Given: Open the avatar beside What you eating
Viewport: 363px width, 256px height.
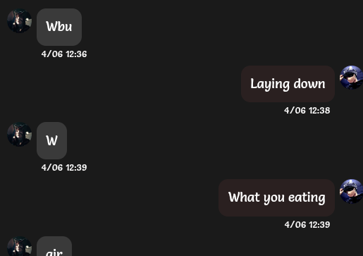Looking at the screenshot, I should (351, 191).
